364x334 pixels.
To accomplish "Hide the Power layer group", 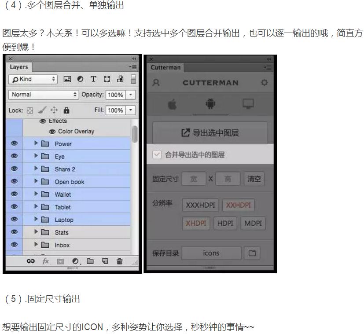I will pos(14,143).
